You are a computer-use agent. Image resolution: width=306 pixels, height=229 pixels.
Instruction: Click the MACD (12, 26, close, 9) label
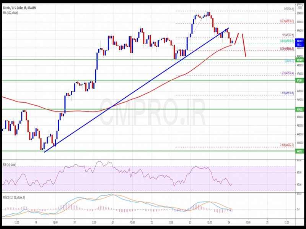14,197
